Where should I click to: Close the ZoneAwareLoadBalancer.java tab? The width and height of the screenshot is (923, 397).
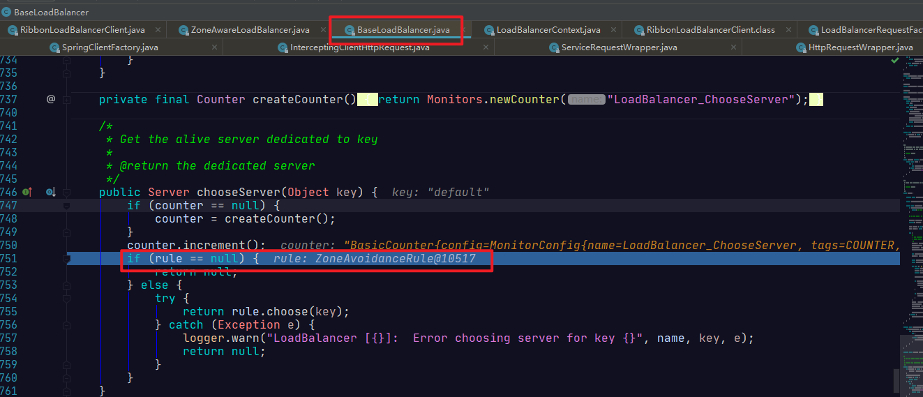click(x=323, y=30)
